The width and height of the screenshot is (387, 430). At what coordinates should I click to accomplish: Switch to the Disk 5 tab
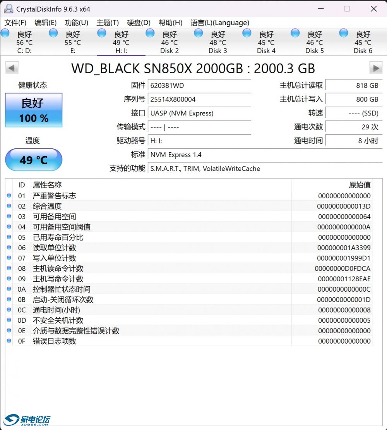click(x=314, y=42)
